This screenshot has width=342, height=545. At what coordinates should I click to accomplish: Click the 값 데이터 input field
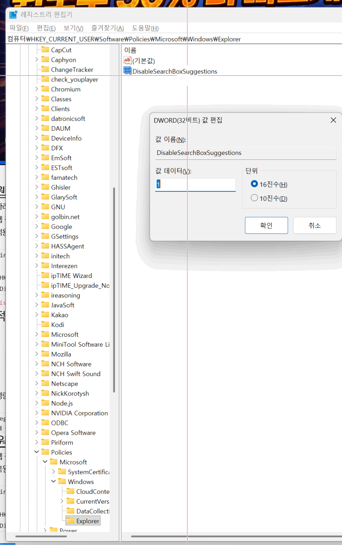pyautogui.click(x=195, y=185)
